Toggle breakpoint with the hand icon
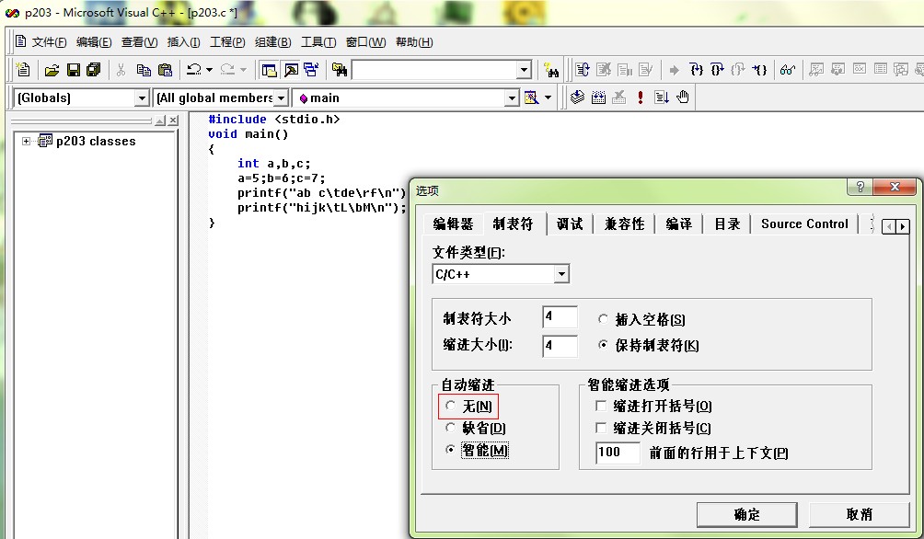The width and height of the screenshot is (924, 539). pos(682,97)
